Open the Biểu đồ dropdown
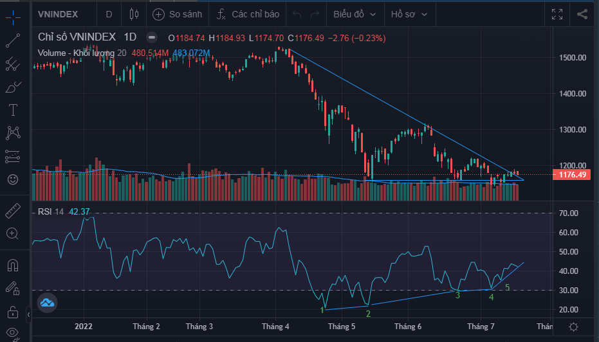599x342 pixels. pos(353,14)
